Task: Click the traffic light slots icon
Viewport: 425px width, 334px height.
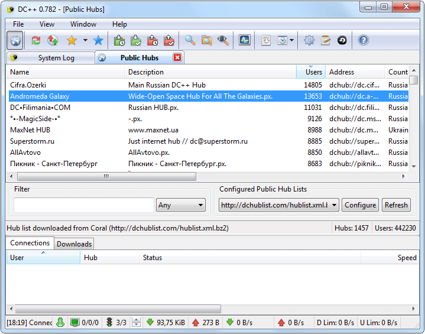Action: pyautogui.click(x=109, y=322)
